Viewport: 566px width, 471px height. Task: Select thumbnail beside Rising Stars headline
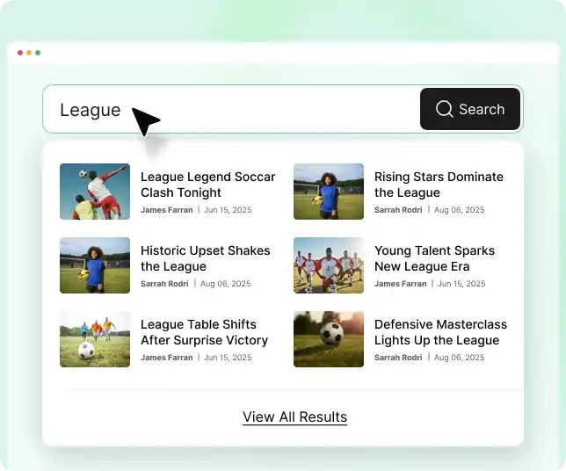(x=329, y=192)
